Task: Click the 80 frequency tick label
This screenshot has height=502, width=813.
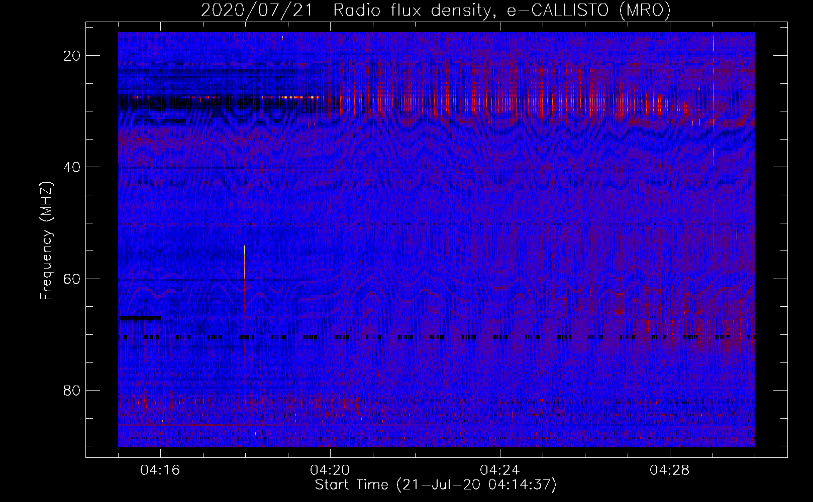Action: coord(72,390)
